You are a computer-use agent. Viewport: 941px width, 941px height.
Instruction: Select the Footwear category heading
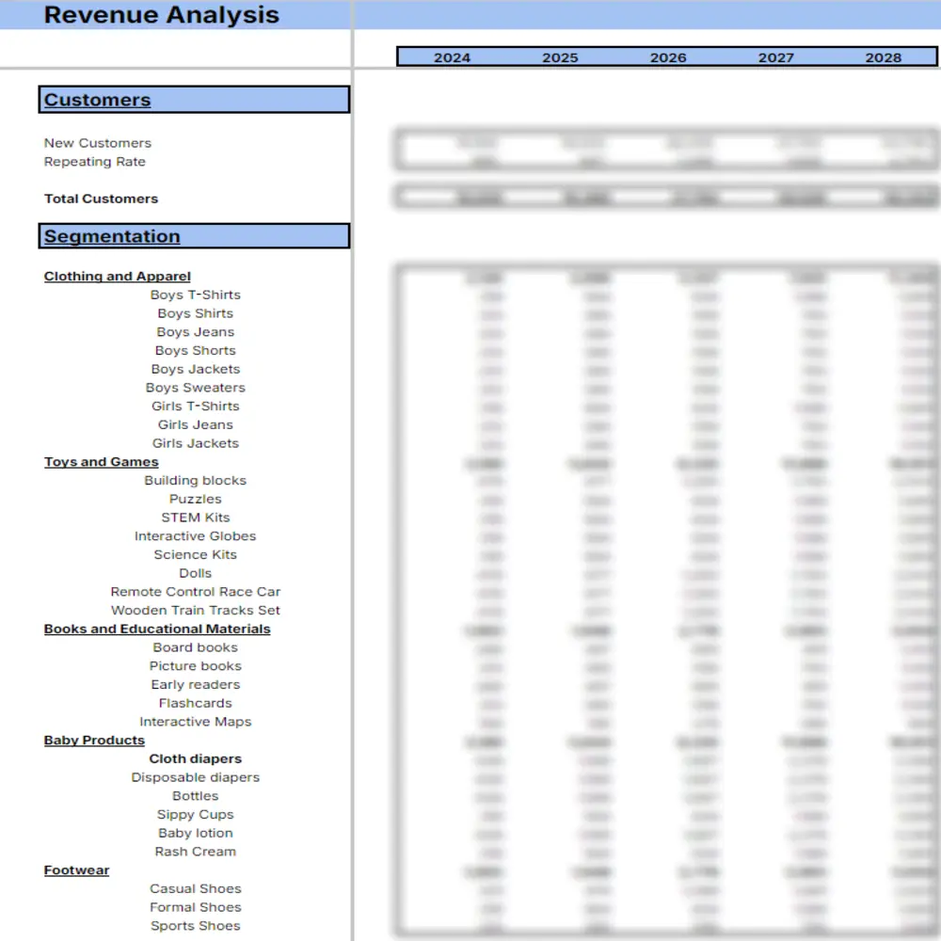[x=76, y=870]
